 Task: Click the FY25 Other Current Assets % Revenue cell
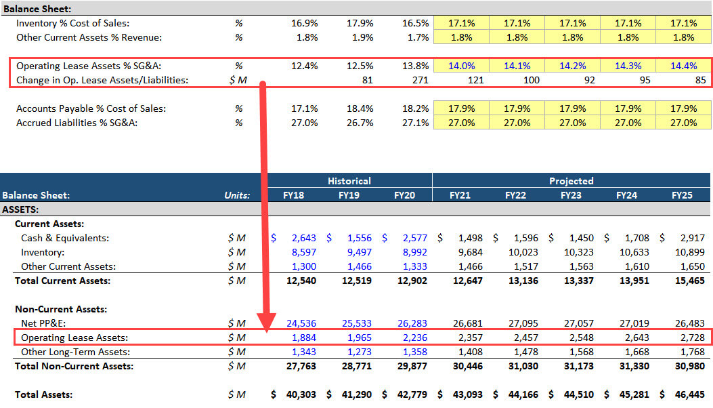pyautogui.click(x=683, y=37)
